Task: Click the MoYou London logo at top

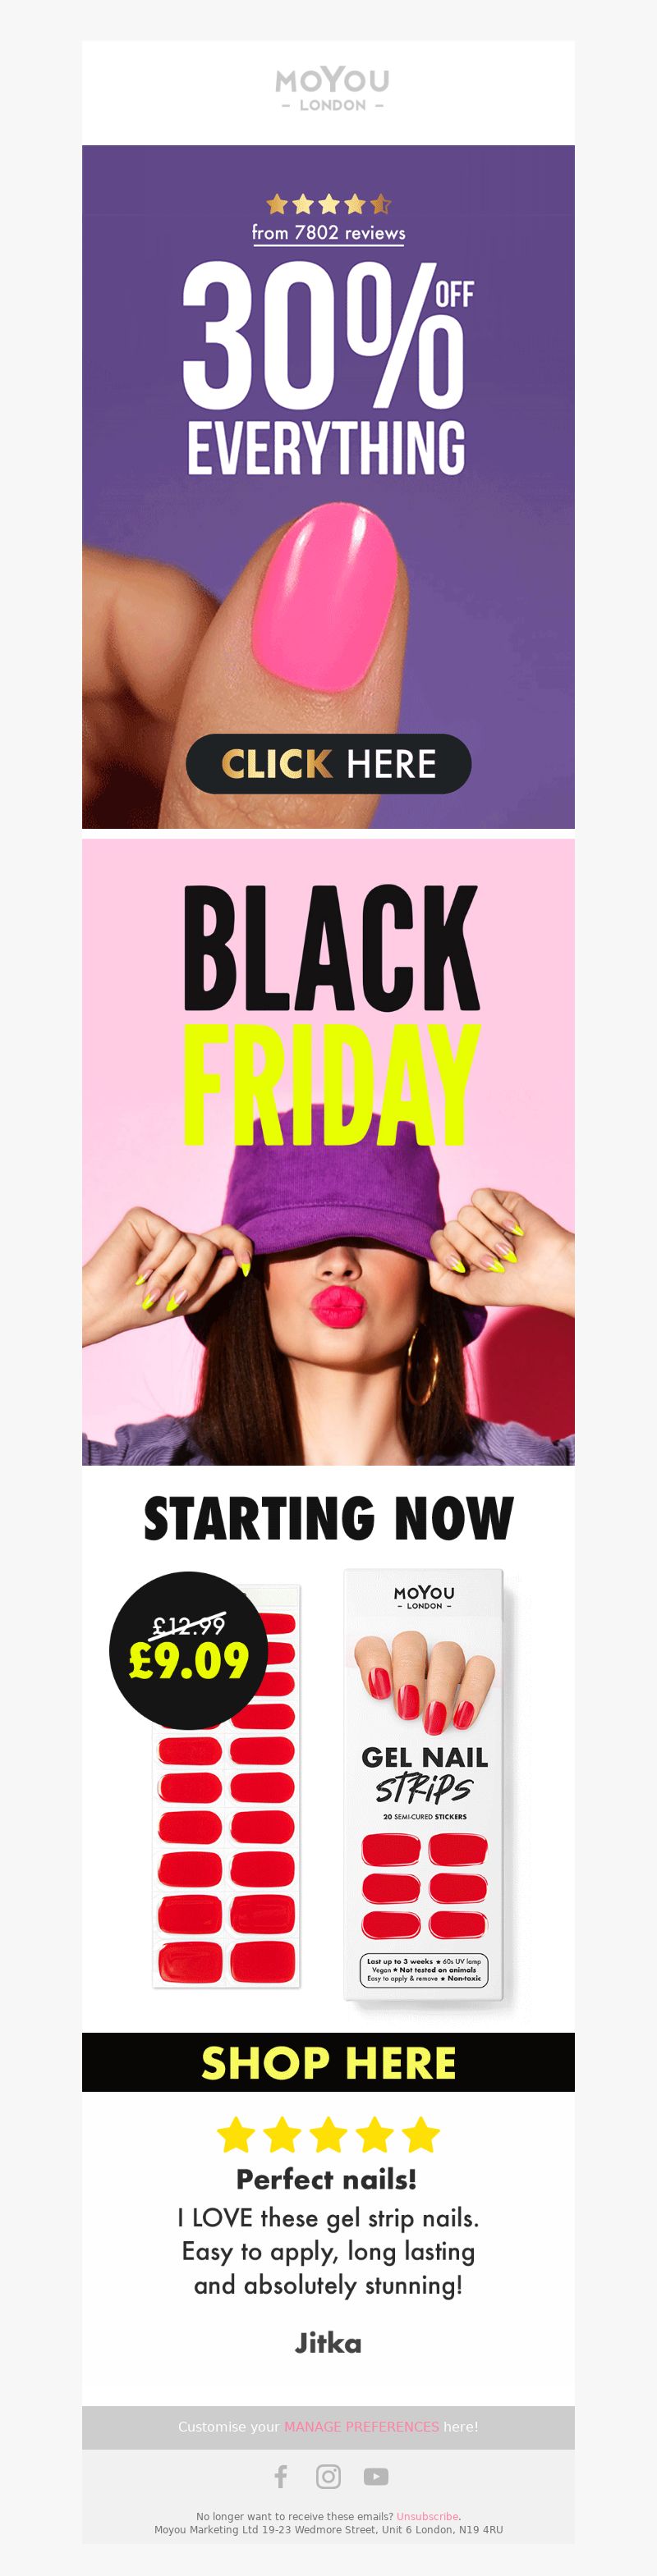Action: (x=332, y=89)
